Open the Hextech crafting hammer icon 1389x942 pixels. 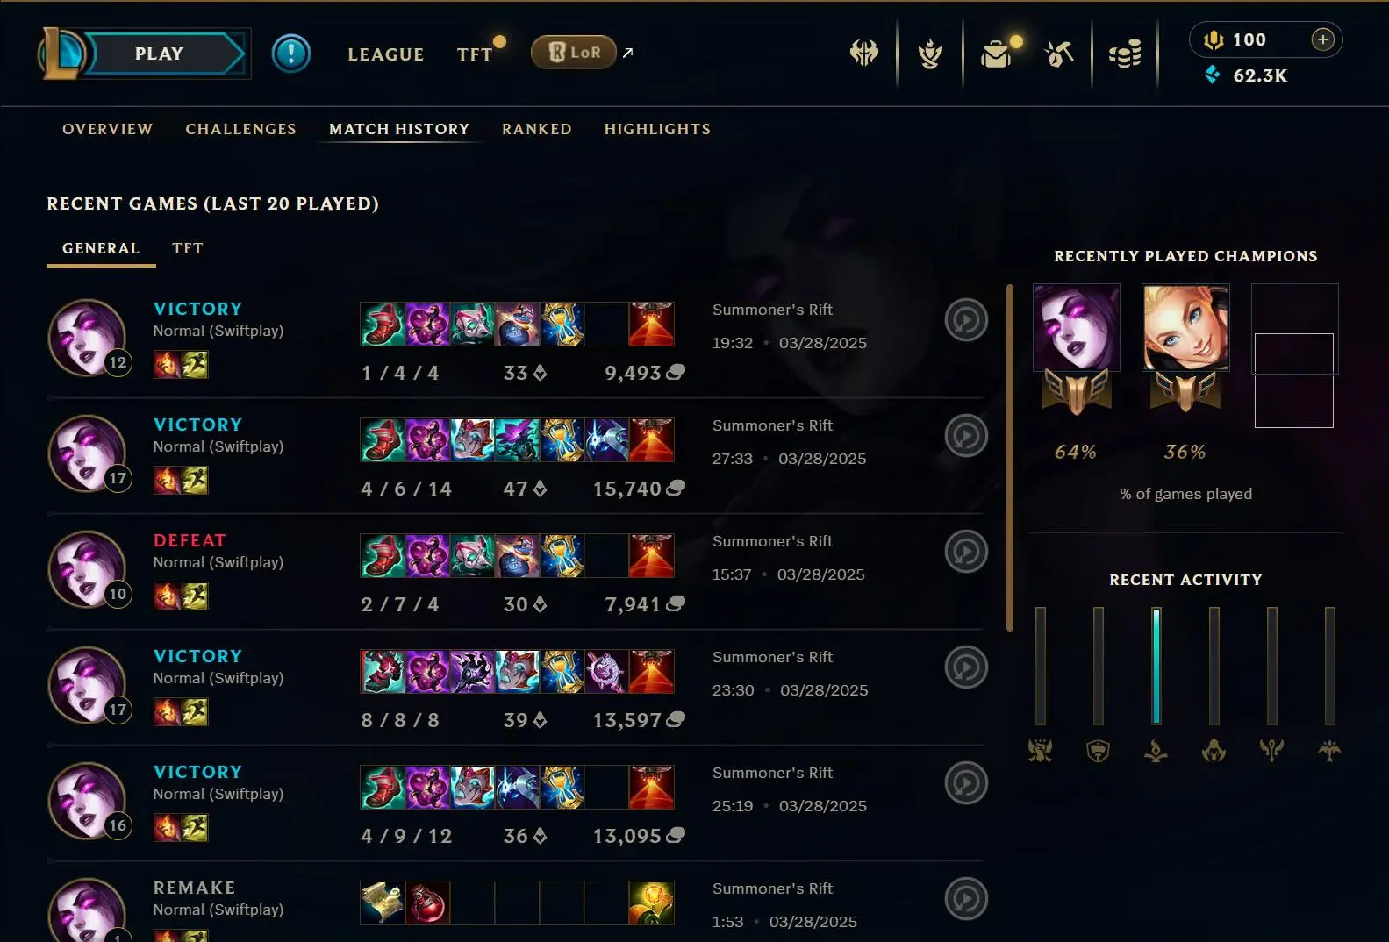click(x=1060, y=54)
